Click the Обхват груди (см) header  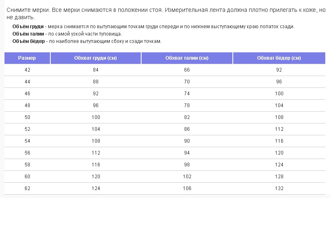(96, 58)
